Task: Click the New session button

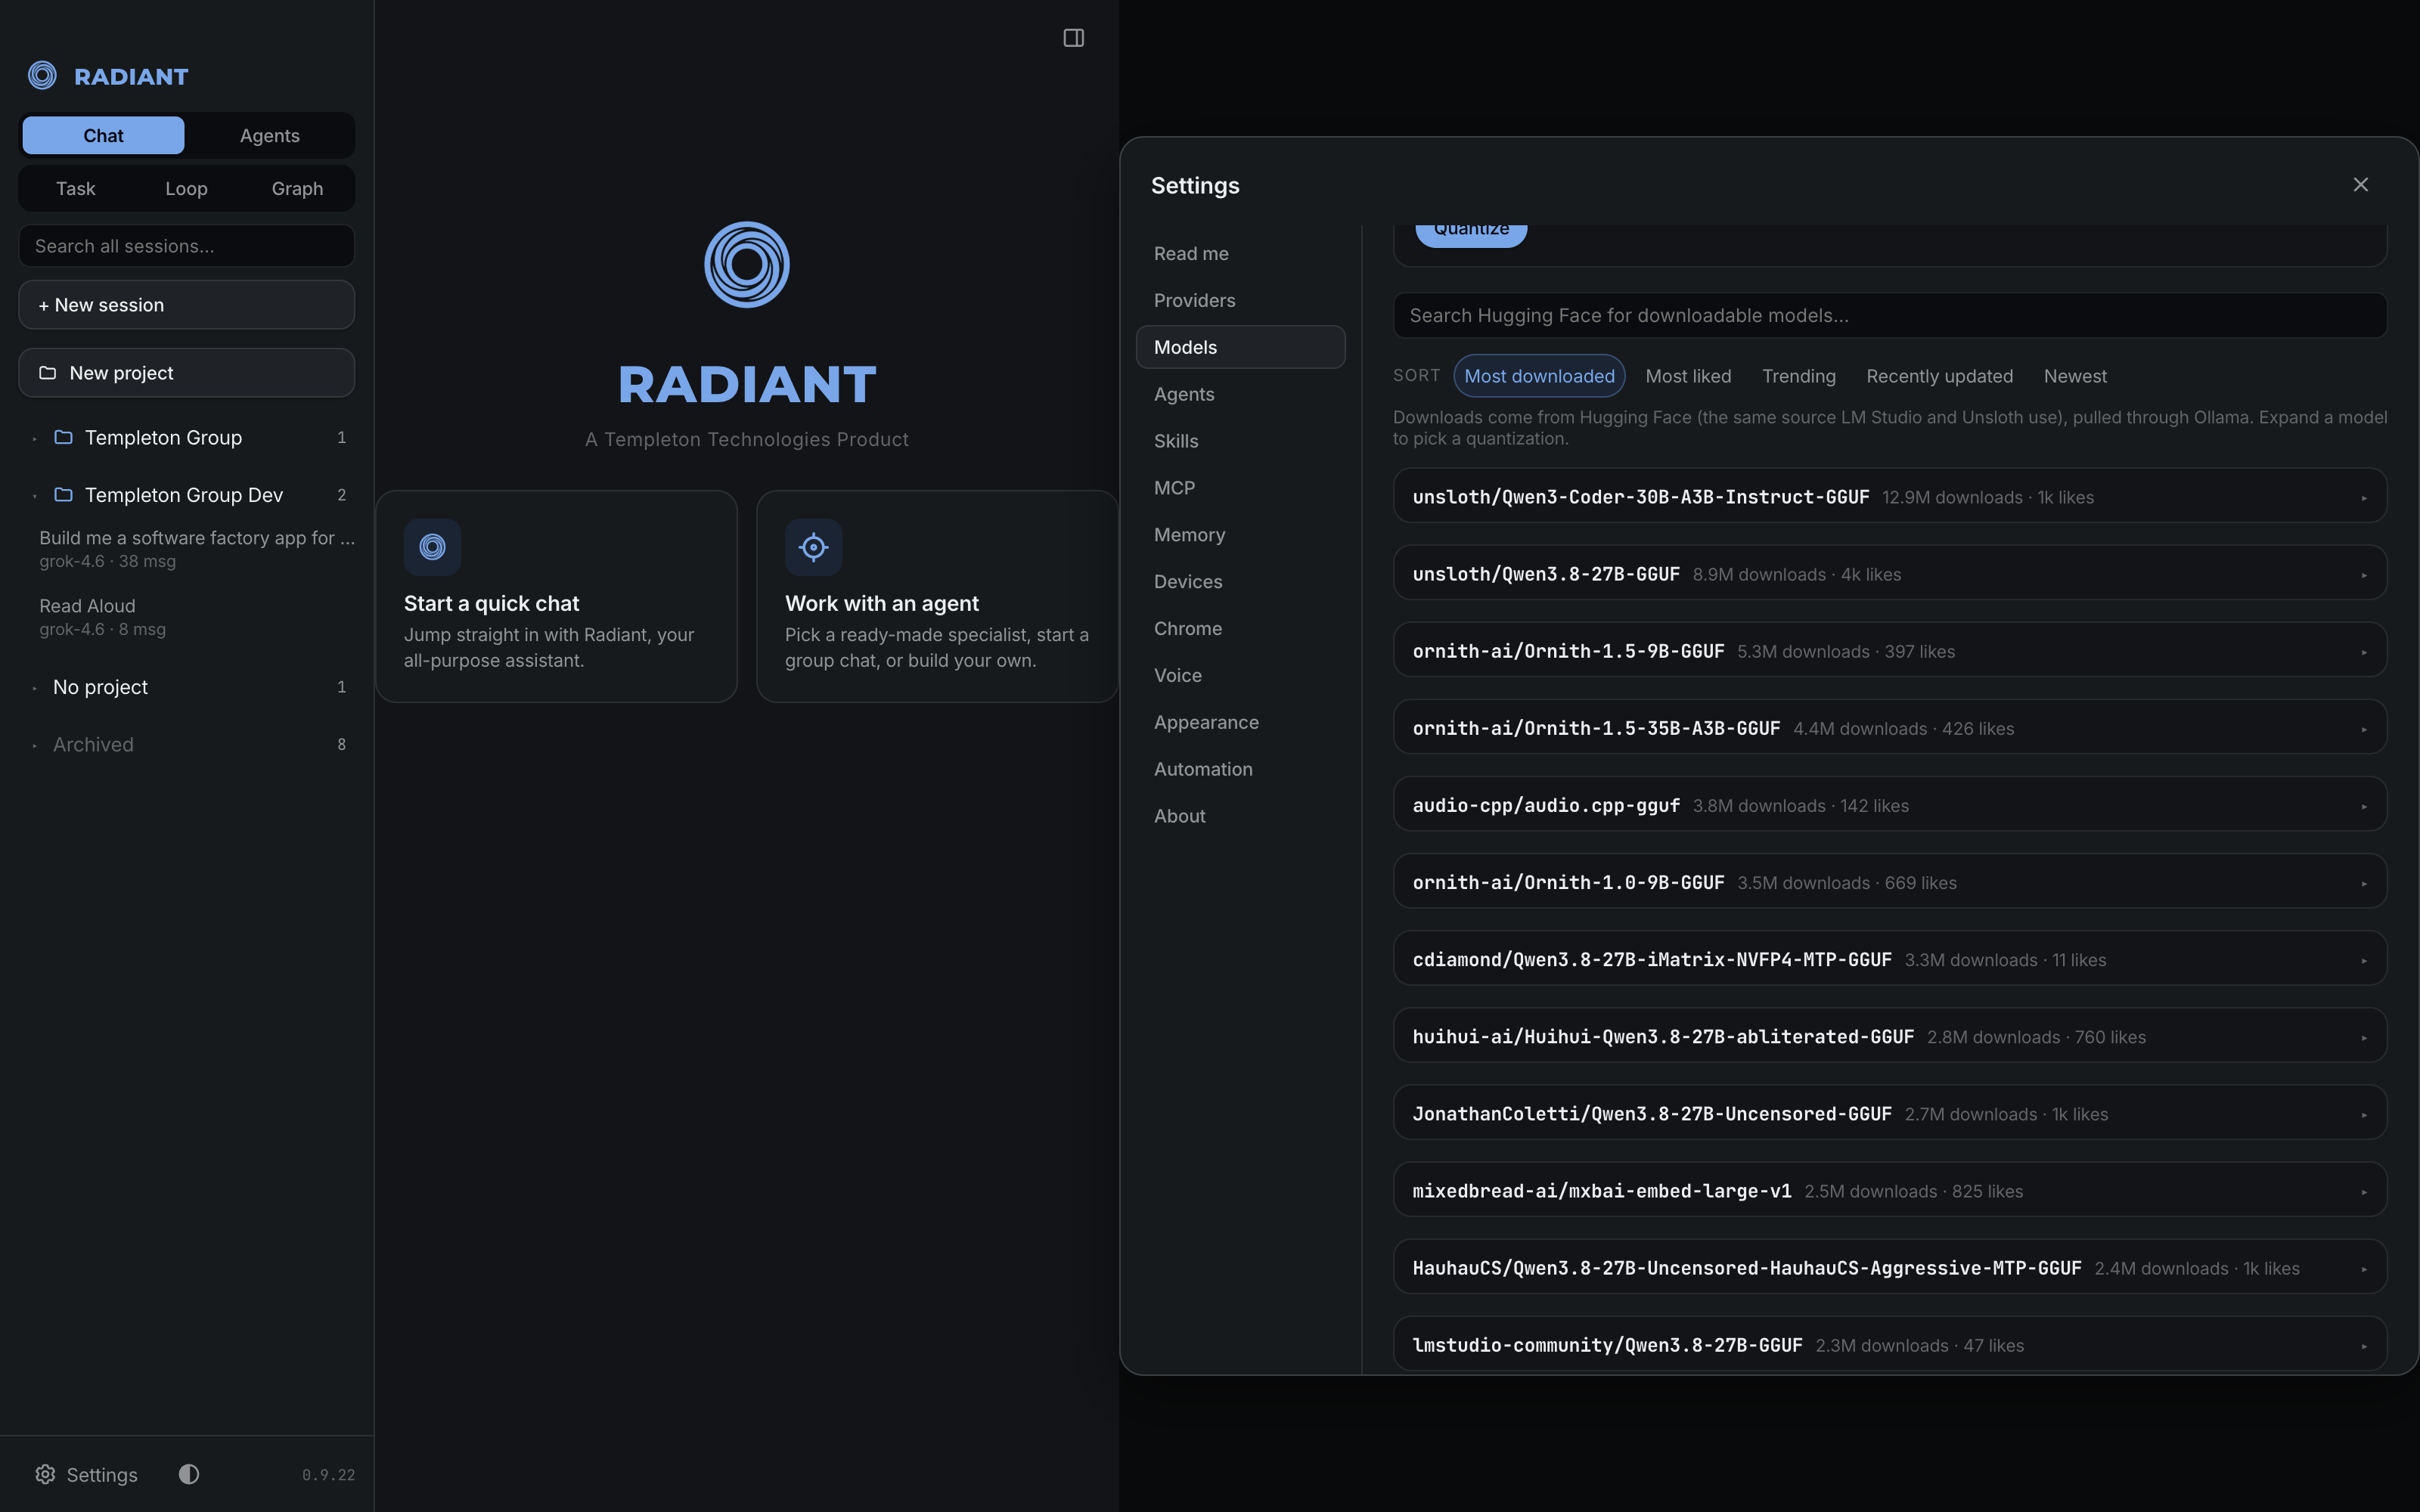Action: pyautogui.click(x=187, y=305)
